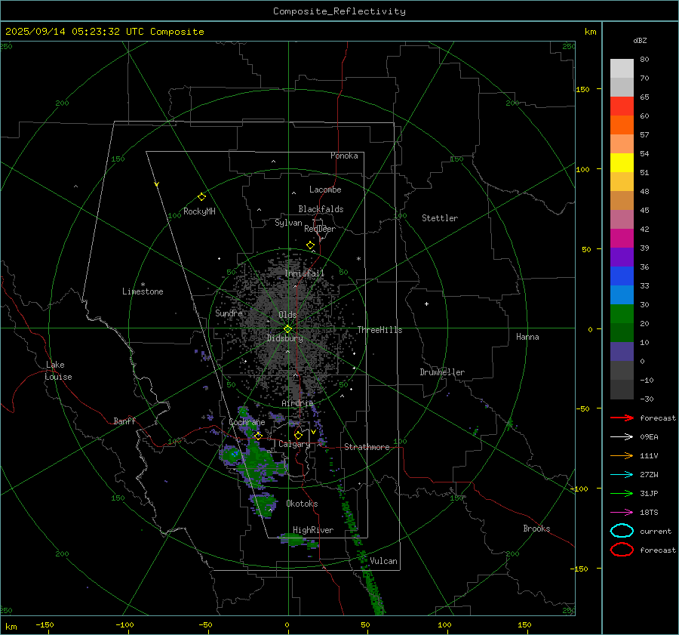Click the yellow diamond marker below RedDeer
The height and width of the screenshot is (635, 679).
(310, 245)
